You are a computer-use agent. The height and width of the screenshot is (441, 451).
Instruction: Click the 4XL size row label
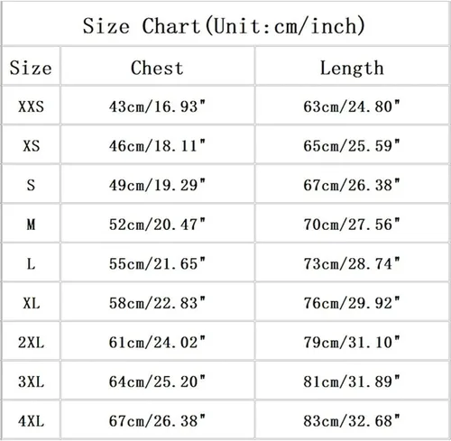(x=31, y=421)
